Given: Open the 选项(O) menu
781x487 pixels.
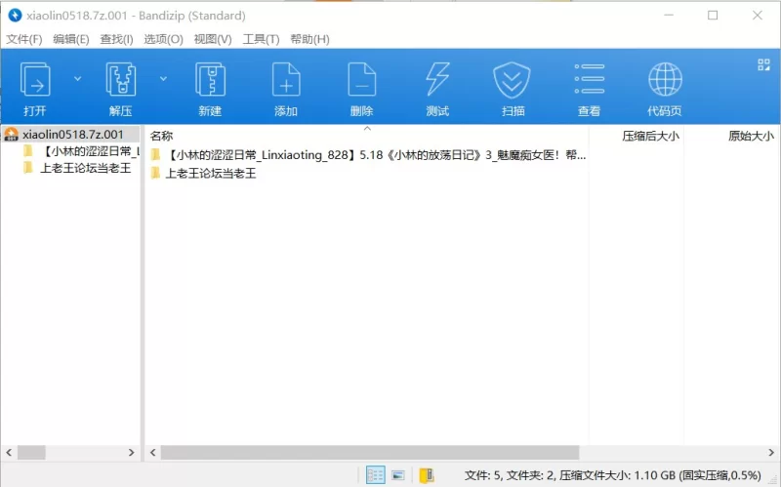Looking at the screenshot, I should pos(163,39).
